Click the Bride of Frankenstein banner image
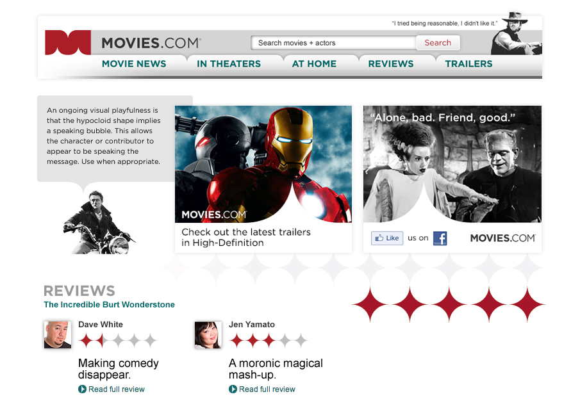The height and width of the screenshot is (399, 580). (x=452, y=163)
